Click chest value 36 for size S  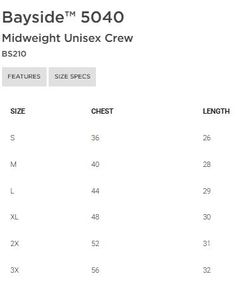point(95,138)
